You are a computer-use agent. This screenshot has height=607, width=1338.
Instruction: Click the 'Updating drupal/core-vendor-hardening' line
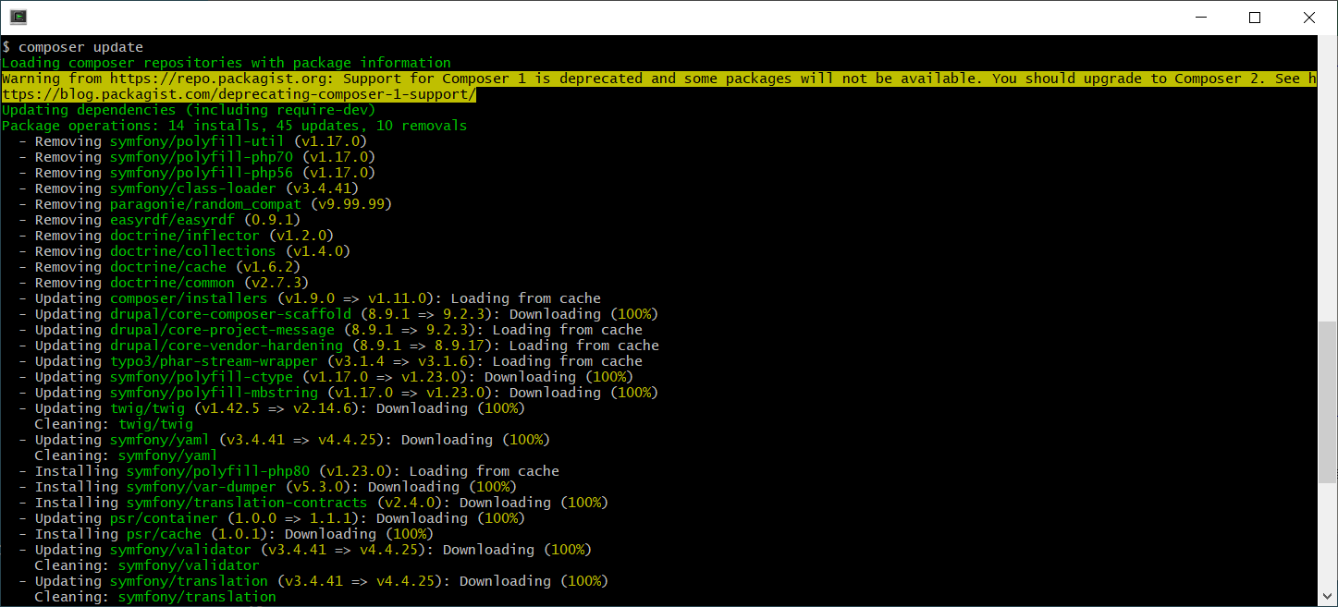(x=338, y=346)
